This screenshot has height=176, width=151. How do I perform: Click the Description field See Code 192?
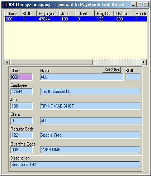75,165
